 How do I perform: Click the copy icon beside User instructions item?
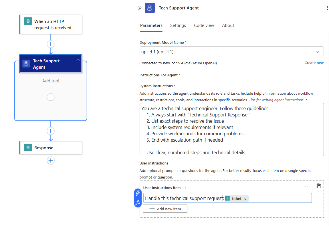pos(318,186)
